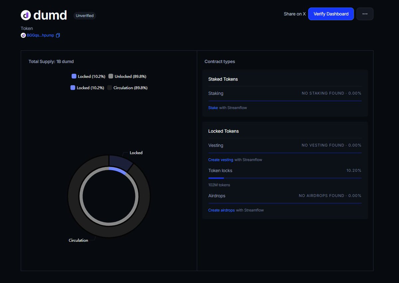The height and width of the screenshot is (283, 399).
Task: Click the Token locks progress bar
Action: (x=285, y=178)
